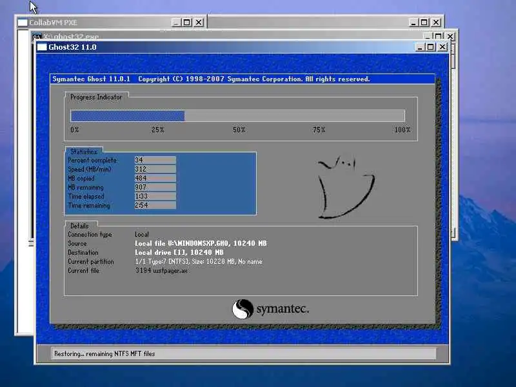516x387 pixels.
Task: Click the 100% progress scale marker
Action: pyautogui.click(x=402, y=130)
